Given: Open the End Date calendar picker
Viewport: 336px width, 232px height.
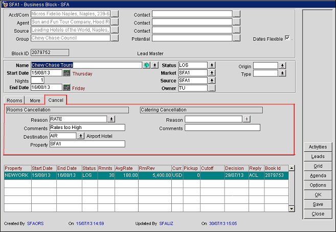Looking at the screenshot, I should pos(66,88).
